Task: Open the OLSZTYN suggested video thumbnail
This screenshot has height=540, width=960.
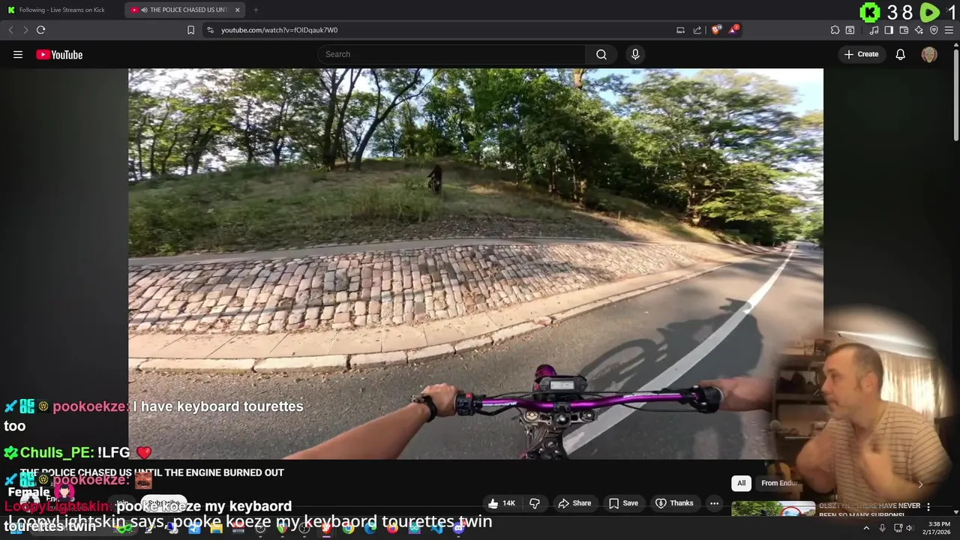Action: pos(773,509)
